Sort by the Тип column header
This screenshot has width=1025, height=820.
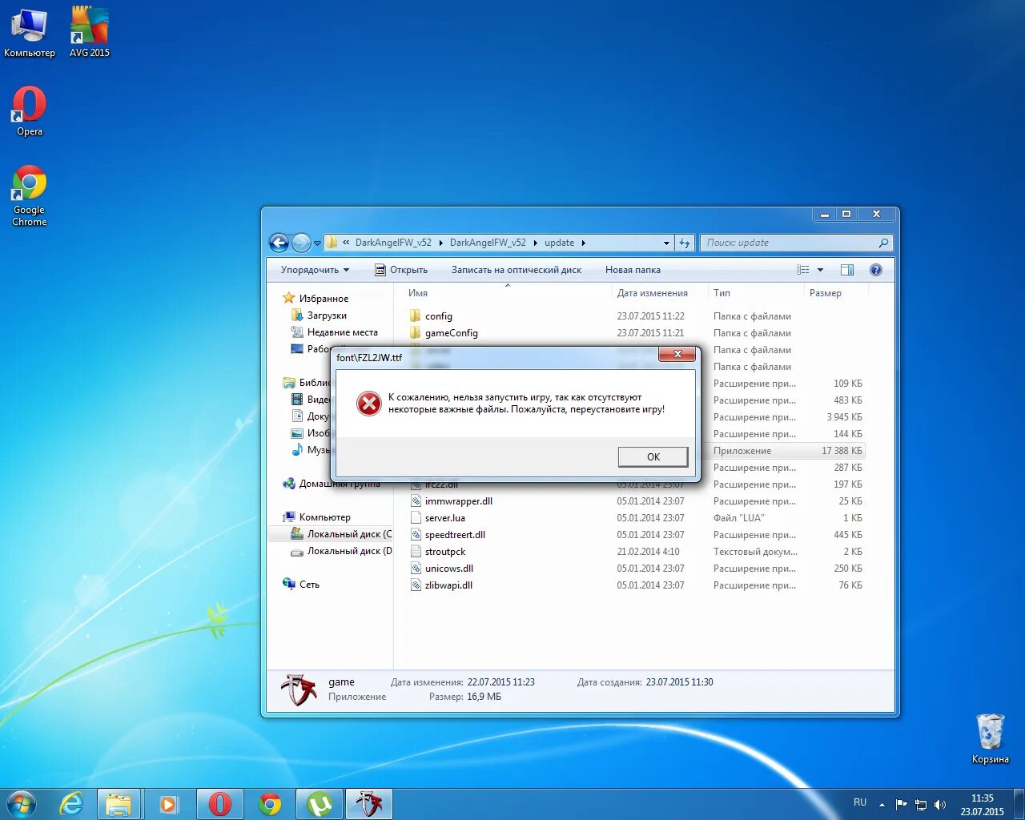(756, 293)
